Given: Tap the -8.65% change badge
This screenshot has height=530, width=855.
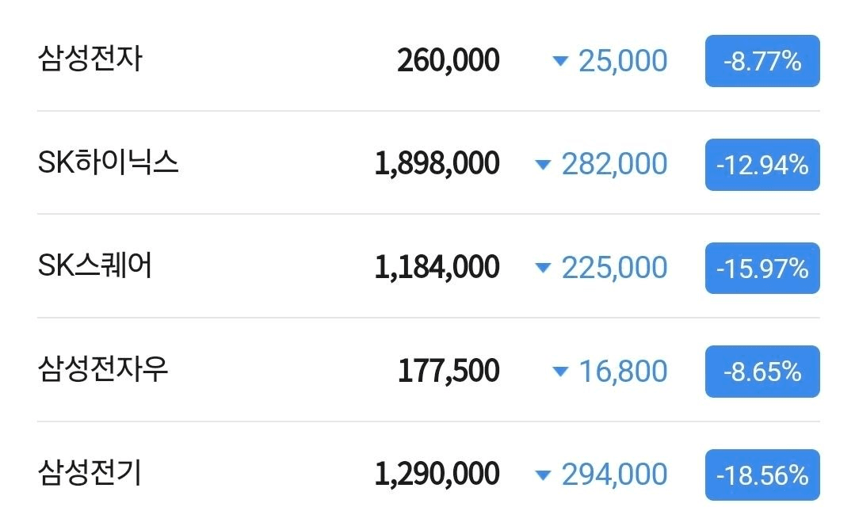Looking at the screenshot, I should tap(762, 372).
